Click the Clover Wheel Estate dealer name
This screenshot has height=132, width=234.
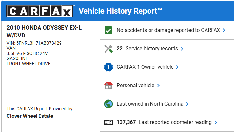[30, 116]
